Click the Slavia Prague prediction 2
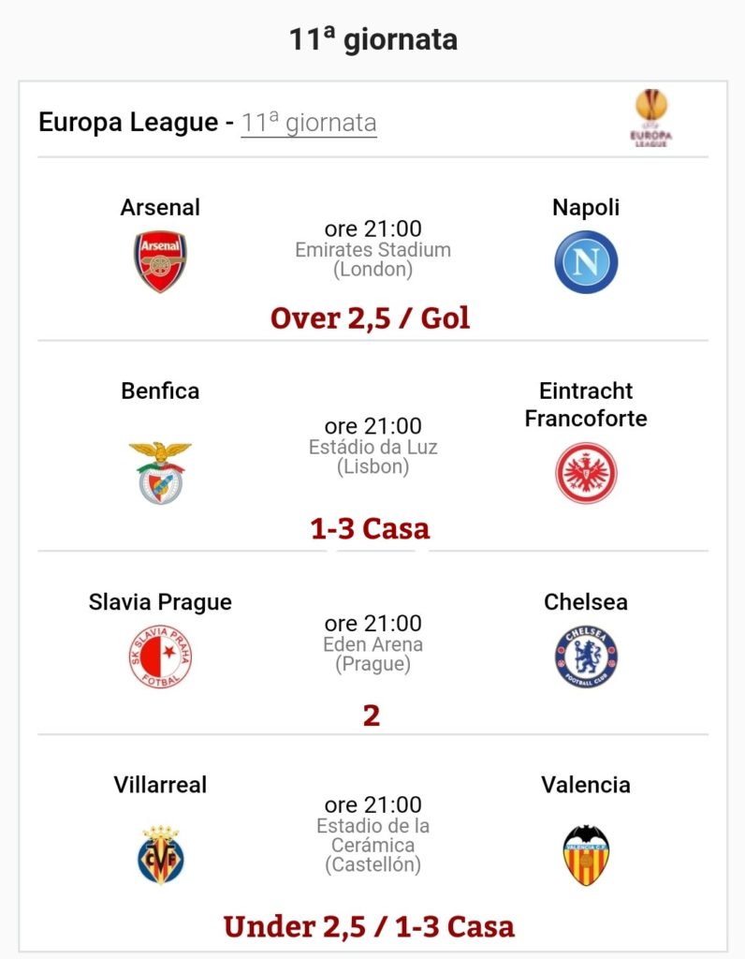Screen dimensions: 745x959 (371, 715)
